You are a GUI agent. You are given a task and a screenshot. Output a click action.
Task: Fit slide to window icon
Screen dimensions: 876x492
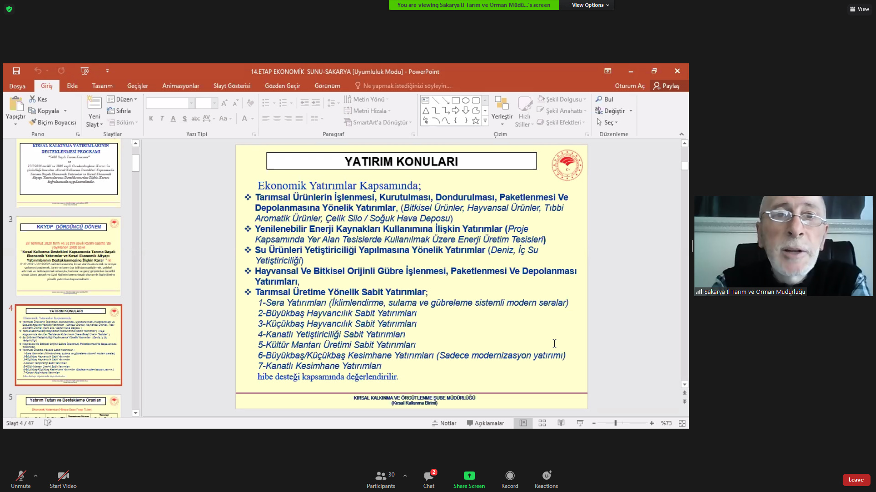click(x=682, y=423)
